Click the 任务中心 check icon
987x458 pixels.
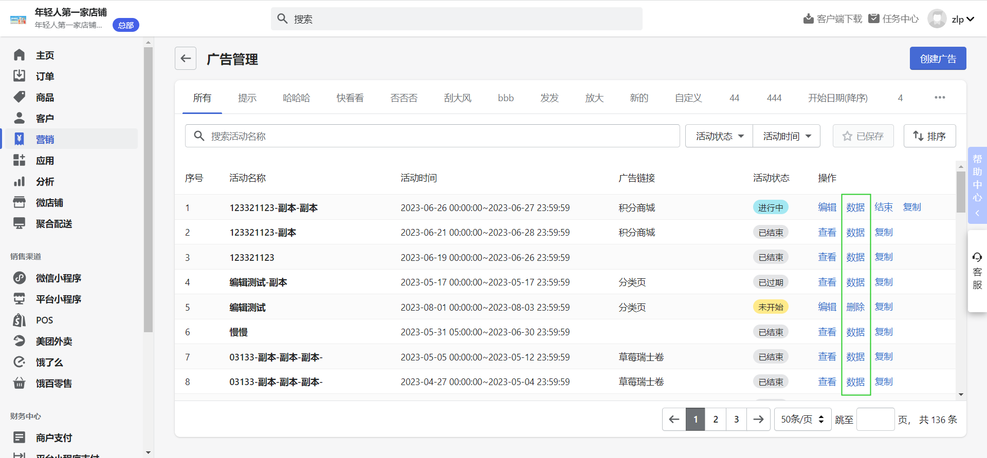click(x=873, y=19)
